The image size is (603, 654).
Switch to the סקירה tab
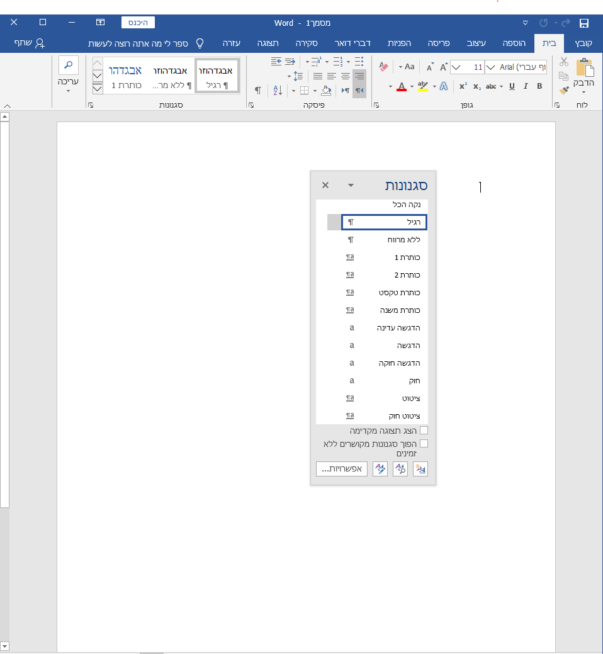(307, 43)
